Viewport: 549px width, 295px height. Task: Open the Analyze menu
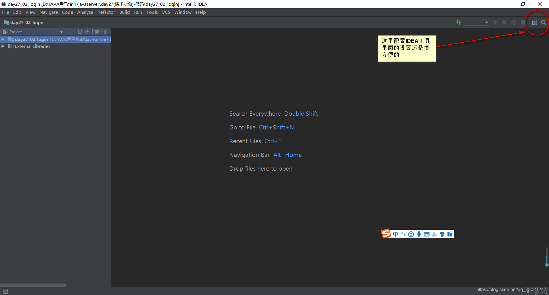[85, 12]
